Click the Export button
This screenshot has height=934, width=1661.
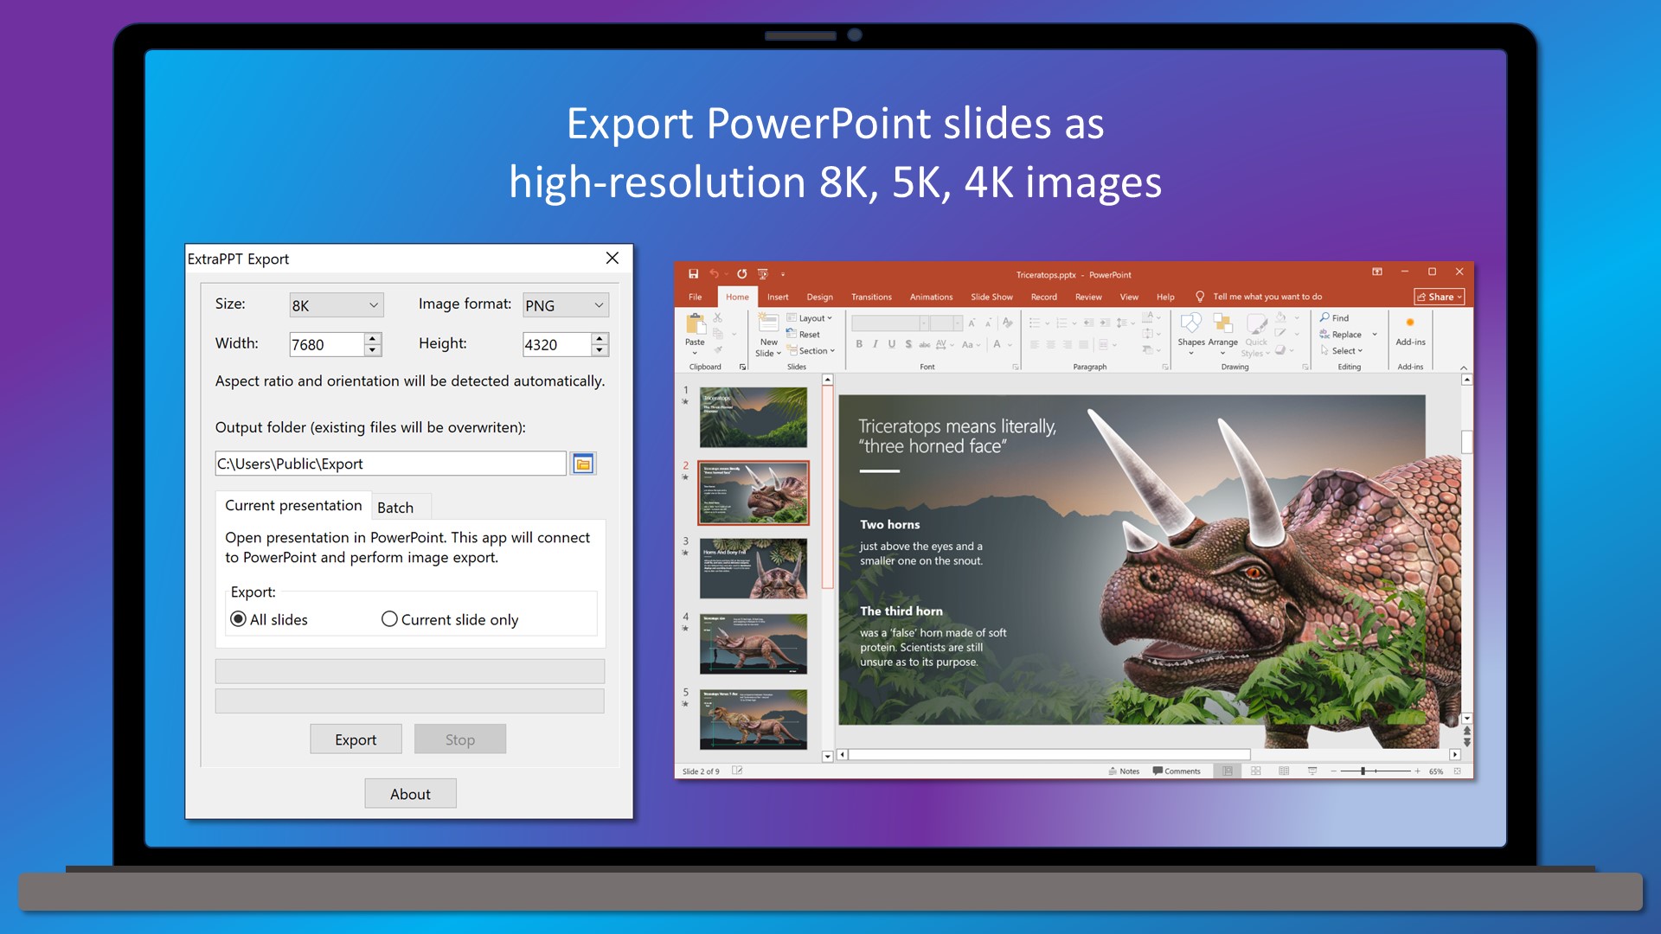(x=356, y=739)
